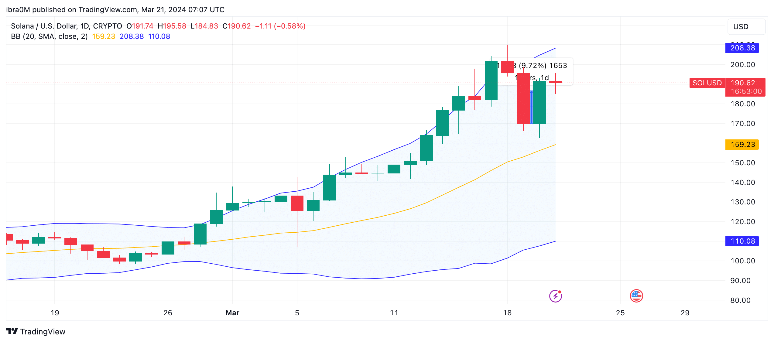774x342 pixels.
Task: Click the SOLUSD price label tag
Action: tap(707, 83)
